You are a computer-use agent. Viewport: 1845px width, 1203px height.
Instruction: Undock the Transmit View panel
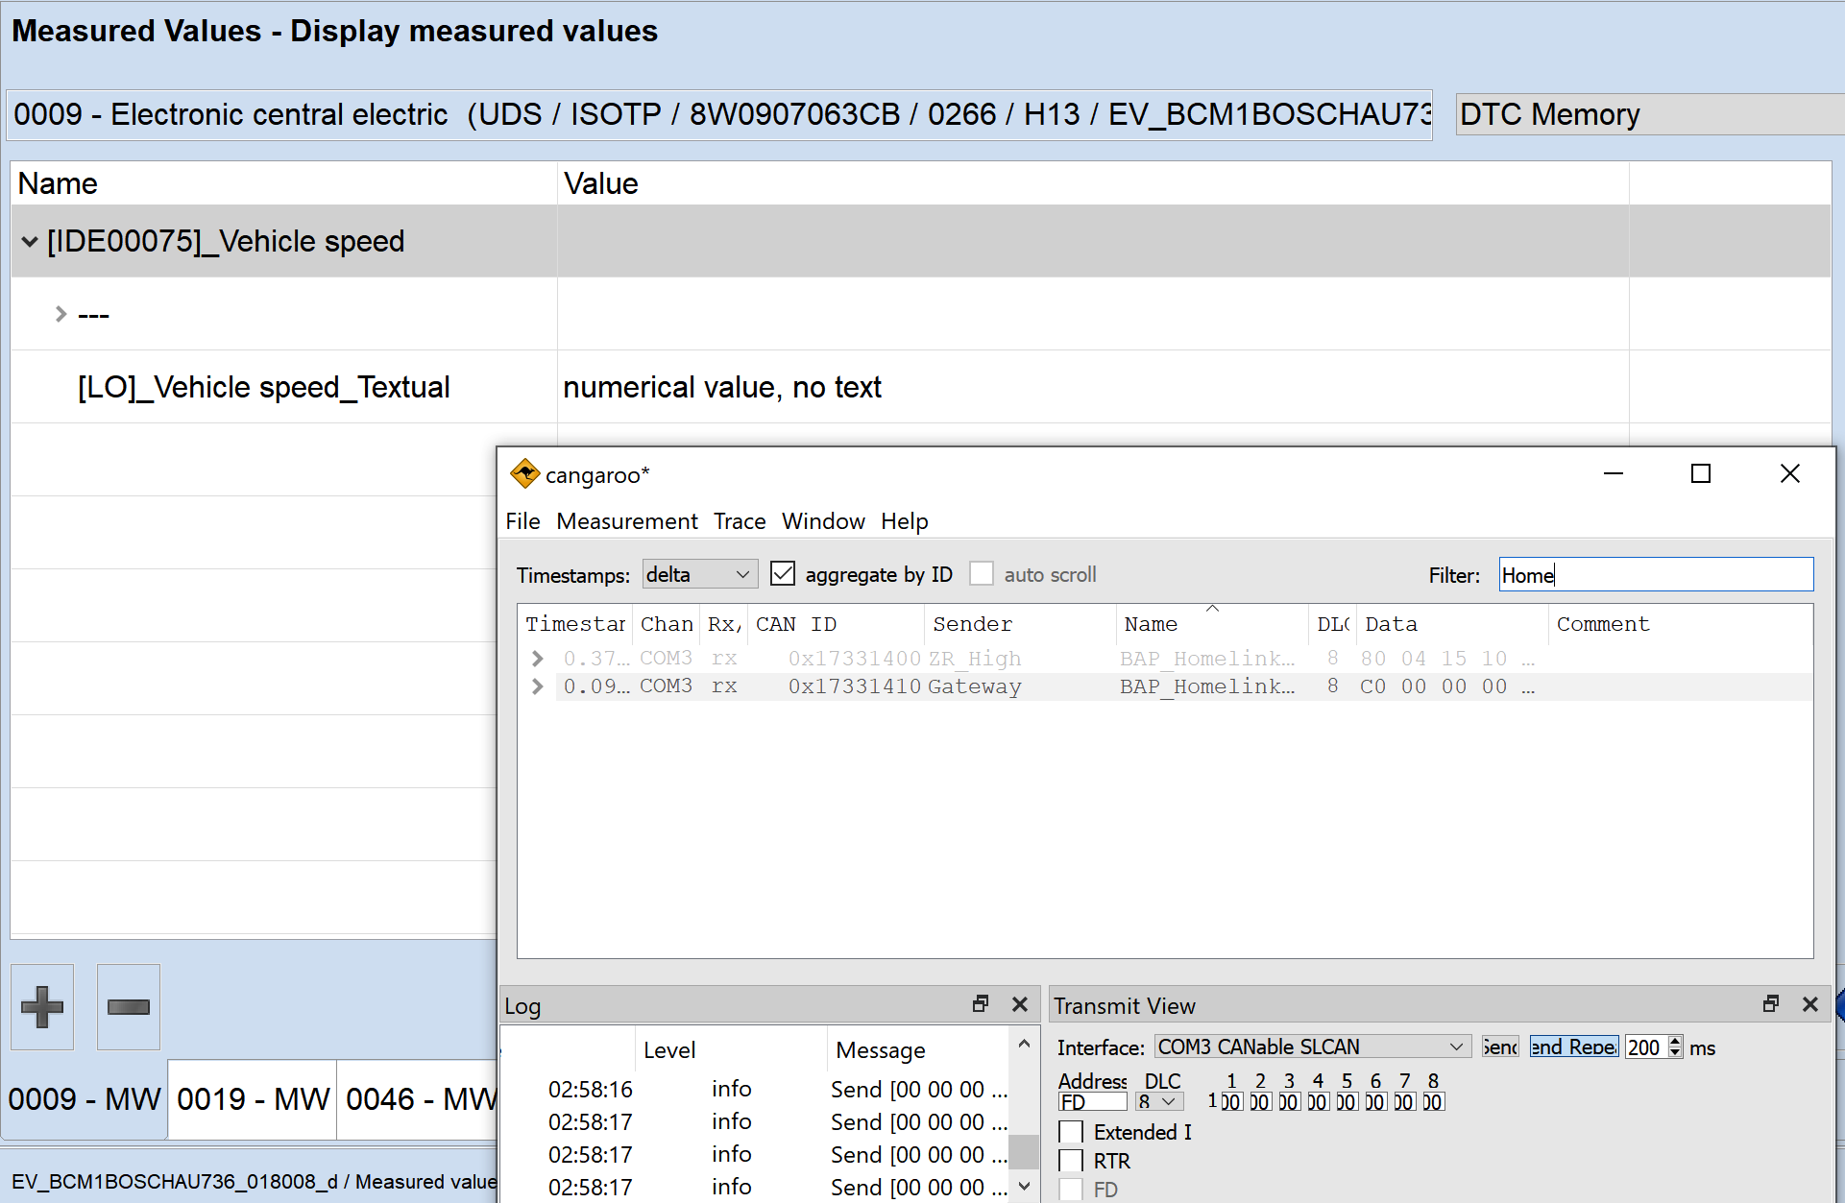[1771, 1004]
